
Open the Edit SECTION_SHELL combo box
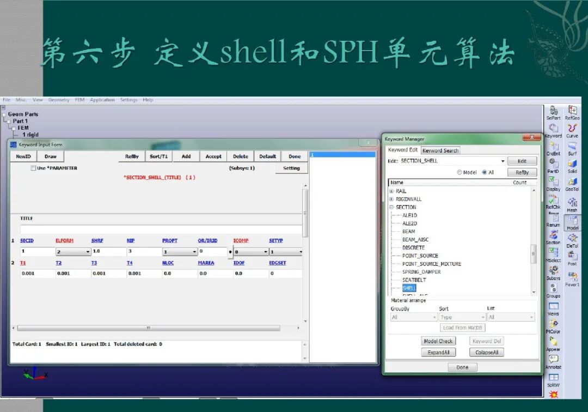point(452,161)
